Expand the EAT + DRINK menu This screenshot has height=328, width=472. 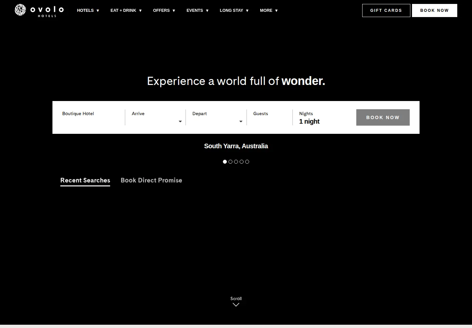pyautogui.click(x=126, y=10)
